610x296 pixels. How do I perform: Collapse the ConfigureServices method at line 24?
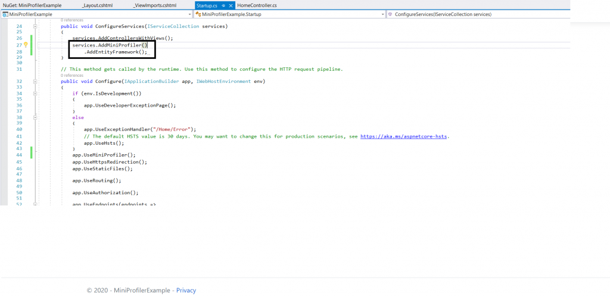pos(35,26)
